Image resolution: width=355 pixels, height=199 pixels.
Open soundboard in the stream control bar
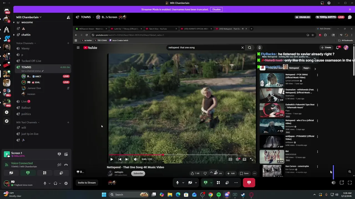click(x=227, y=182)
